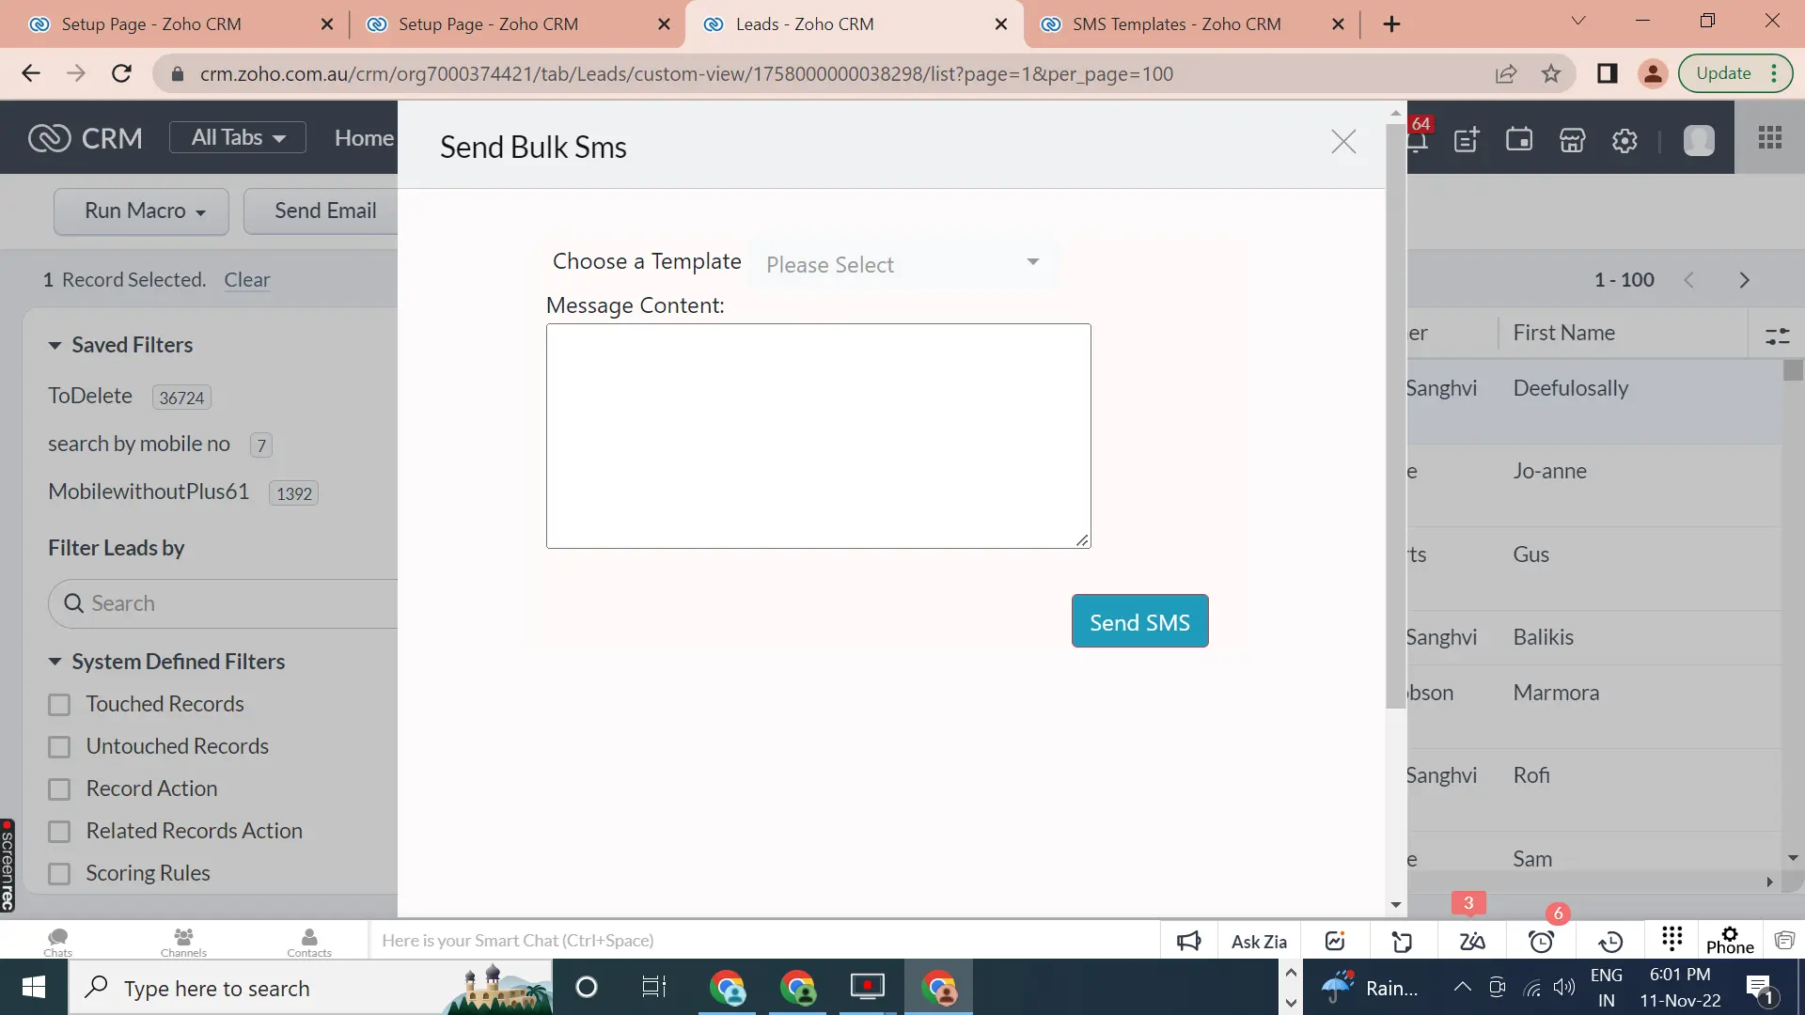Collapse the System Defined Filters section
The width and height of the screenshot is (1805, 1015).
[54, 662]
